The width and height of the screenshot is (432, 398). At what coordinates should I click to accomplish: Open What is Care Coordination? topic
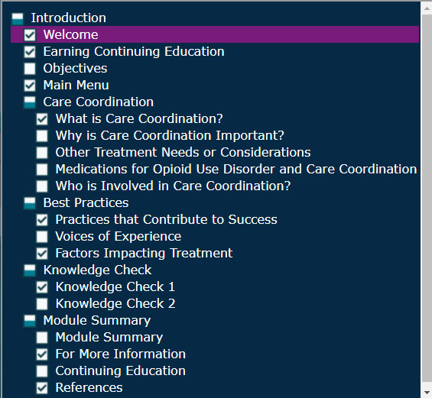(x=139, y=118)
